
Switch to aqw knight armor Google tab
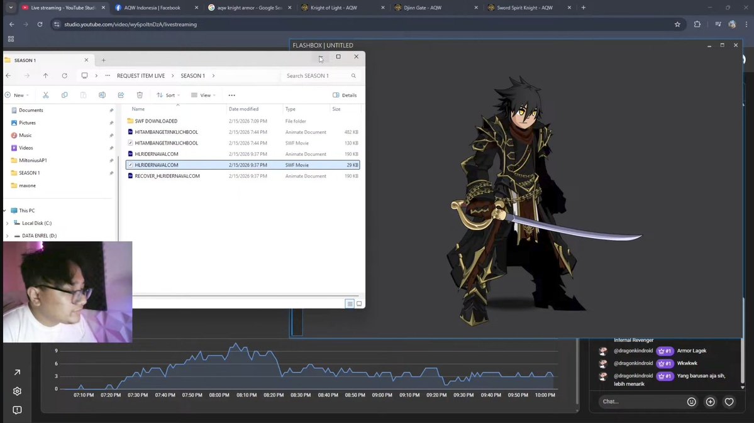click(249, 8)
